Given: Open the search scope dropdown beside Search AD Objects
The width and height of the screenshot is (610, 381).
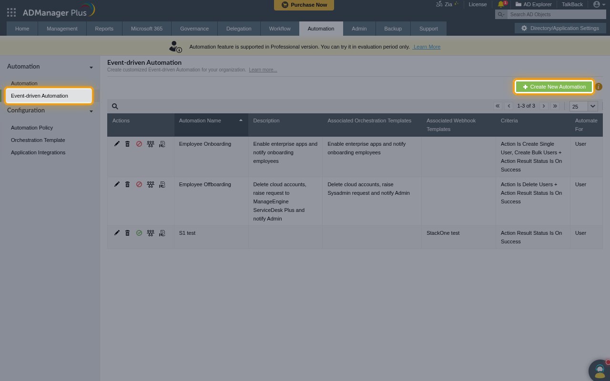Looking at the screenshot, I should coord(501,14).
